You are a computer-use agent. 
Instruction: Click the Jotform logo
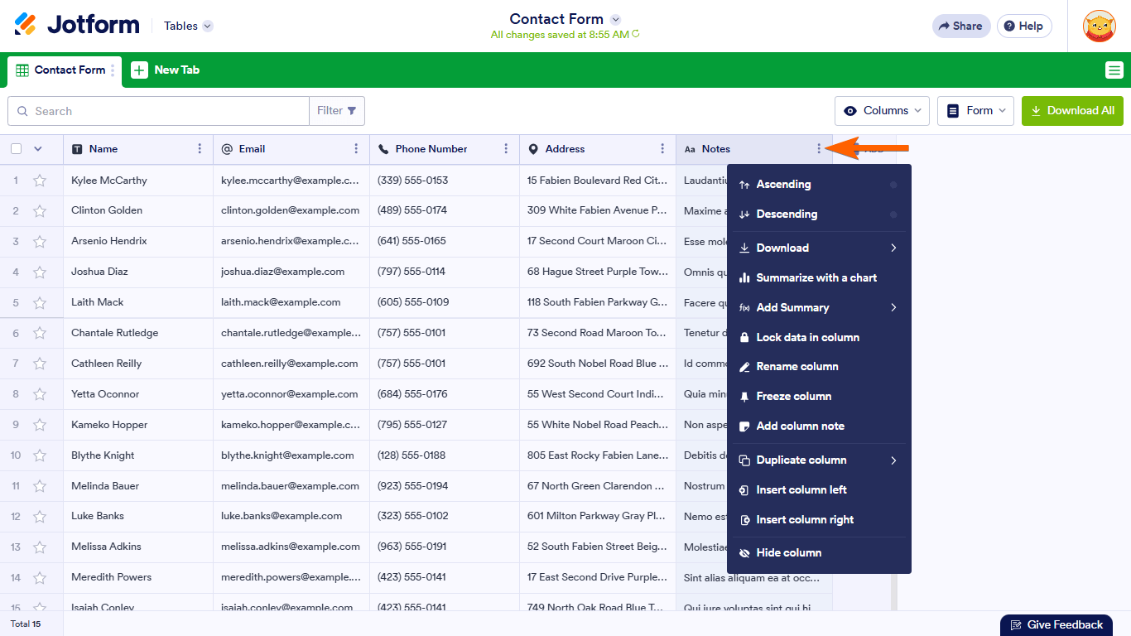click(x=77, y=25)
